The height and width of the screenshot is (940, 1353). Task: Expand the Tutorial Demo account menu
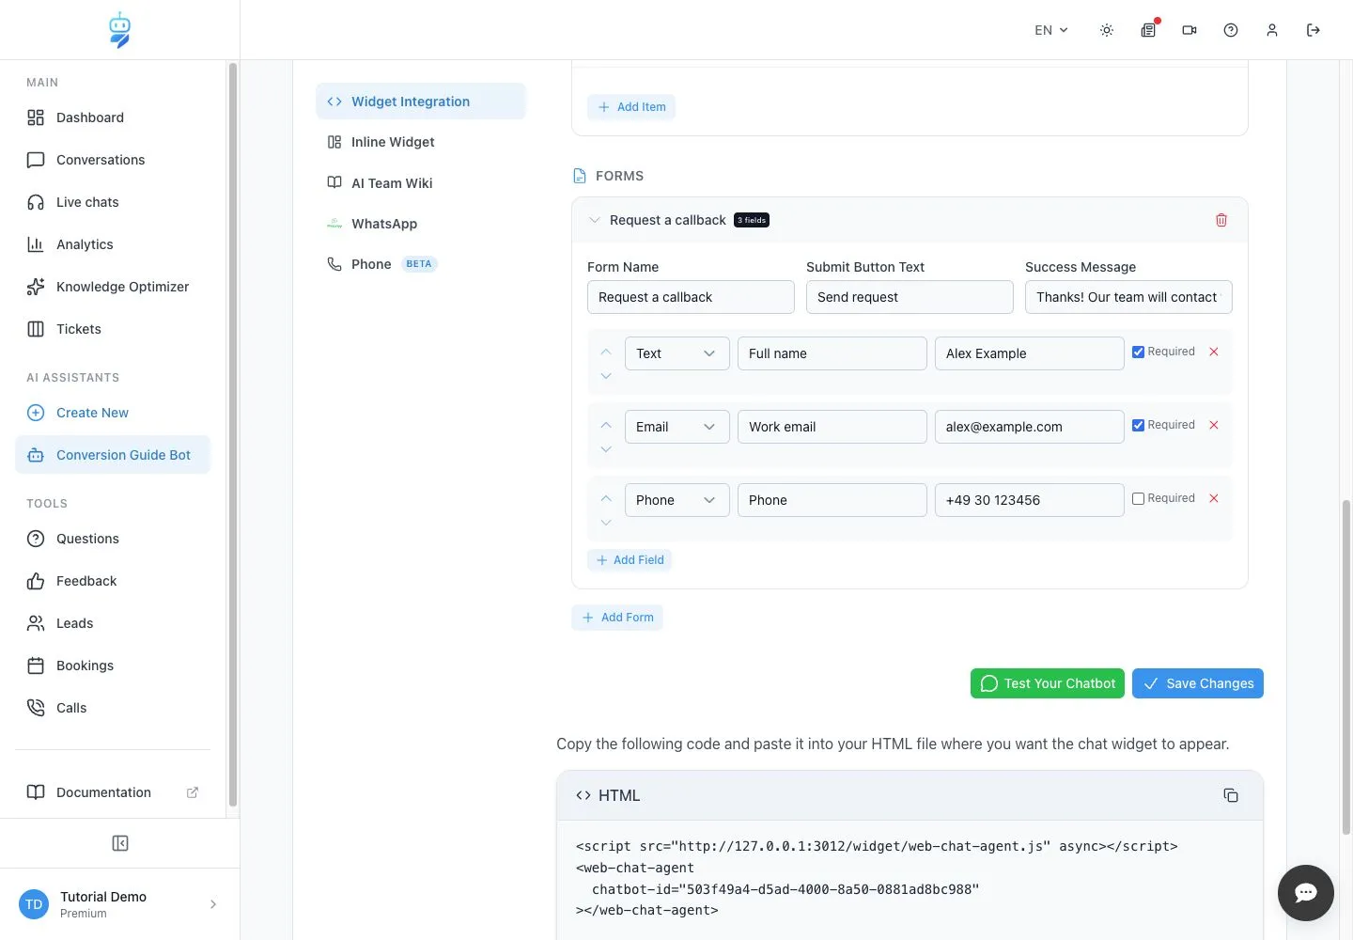[119, 904]
